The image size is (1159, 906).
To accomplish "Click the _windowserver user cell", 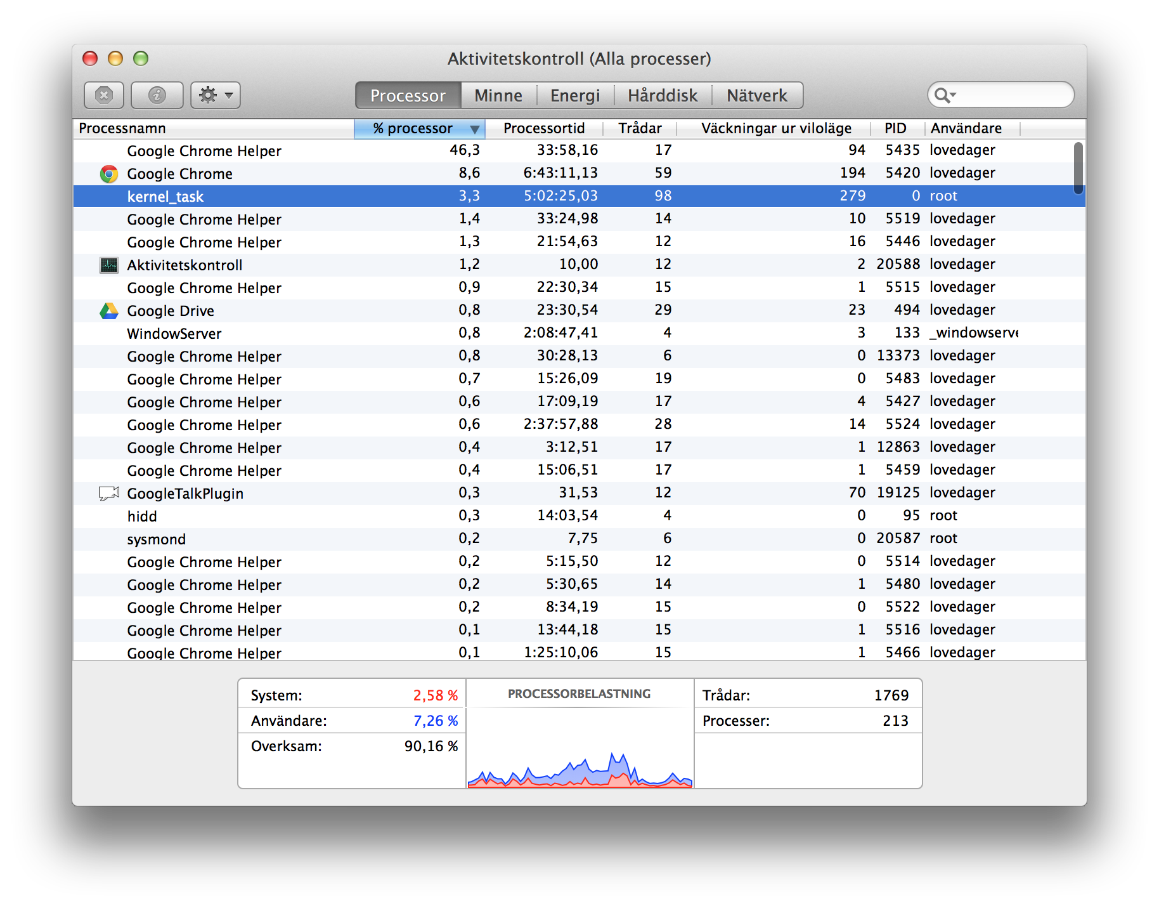I will pyautogui.click(x=974, y=333).
